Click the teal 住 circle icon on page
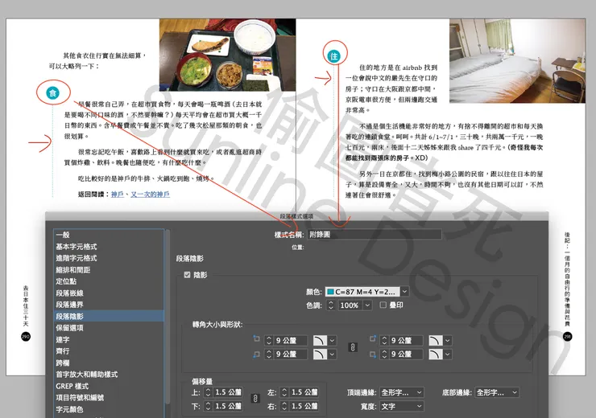The image size is (596, 418). [x=334, y=56]
